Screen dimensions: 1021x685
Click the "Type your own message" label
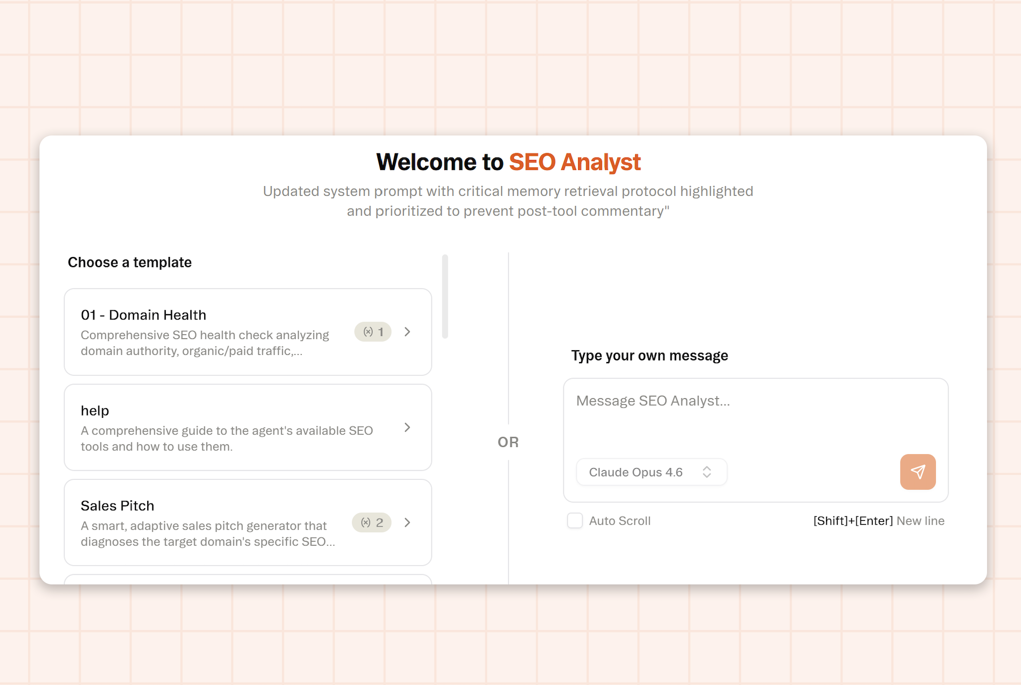point(649,355)
